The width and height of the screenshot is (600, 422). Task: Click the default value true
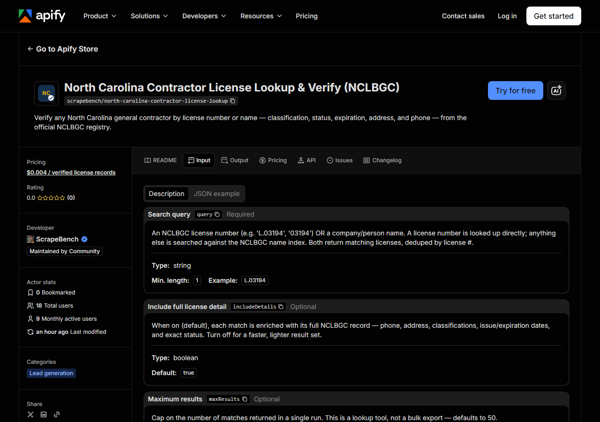(x=188, y=373)
